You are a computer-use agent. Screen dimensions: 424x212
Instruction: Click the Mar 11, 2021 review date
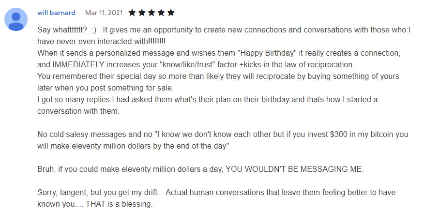[x=104, y=13]
